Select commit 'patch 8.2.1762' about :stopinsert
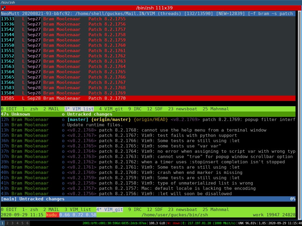 [x=148, y=162]
